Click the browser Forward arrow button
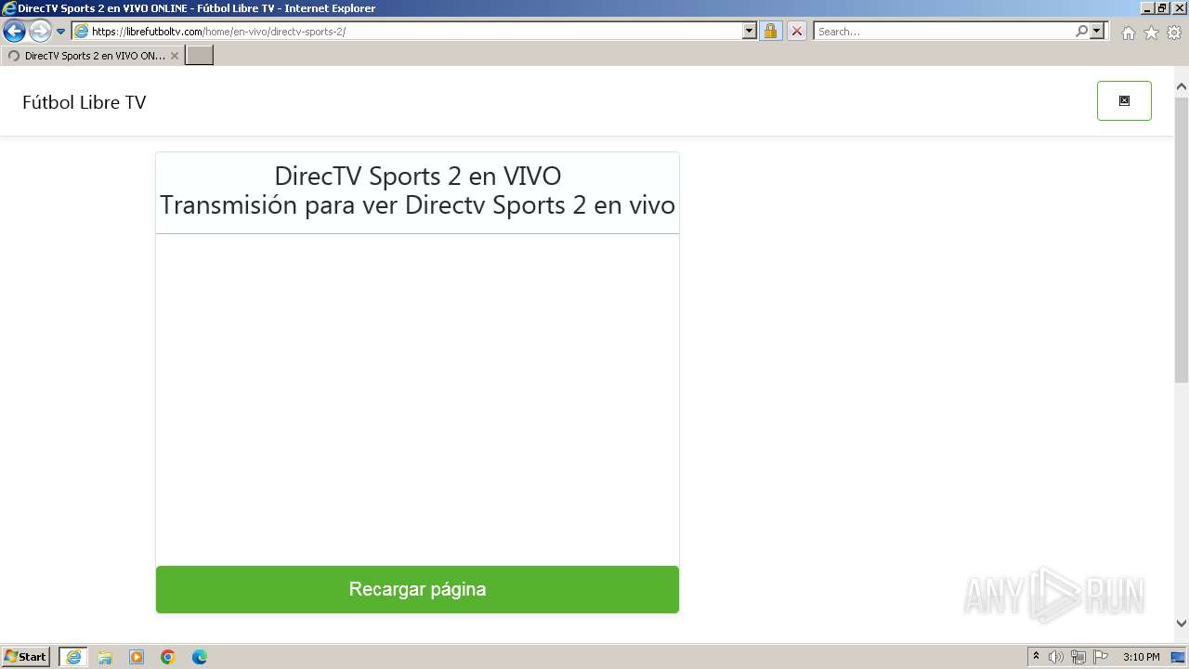Viewport: 1189px width, 669px height. coord(40,32)
